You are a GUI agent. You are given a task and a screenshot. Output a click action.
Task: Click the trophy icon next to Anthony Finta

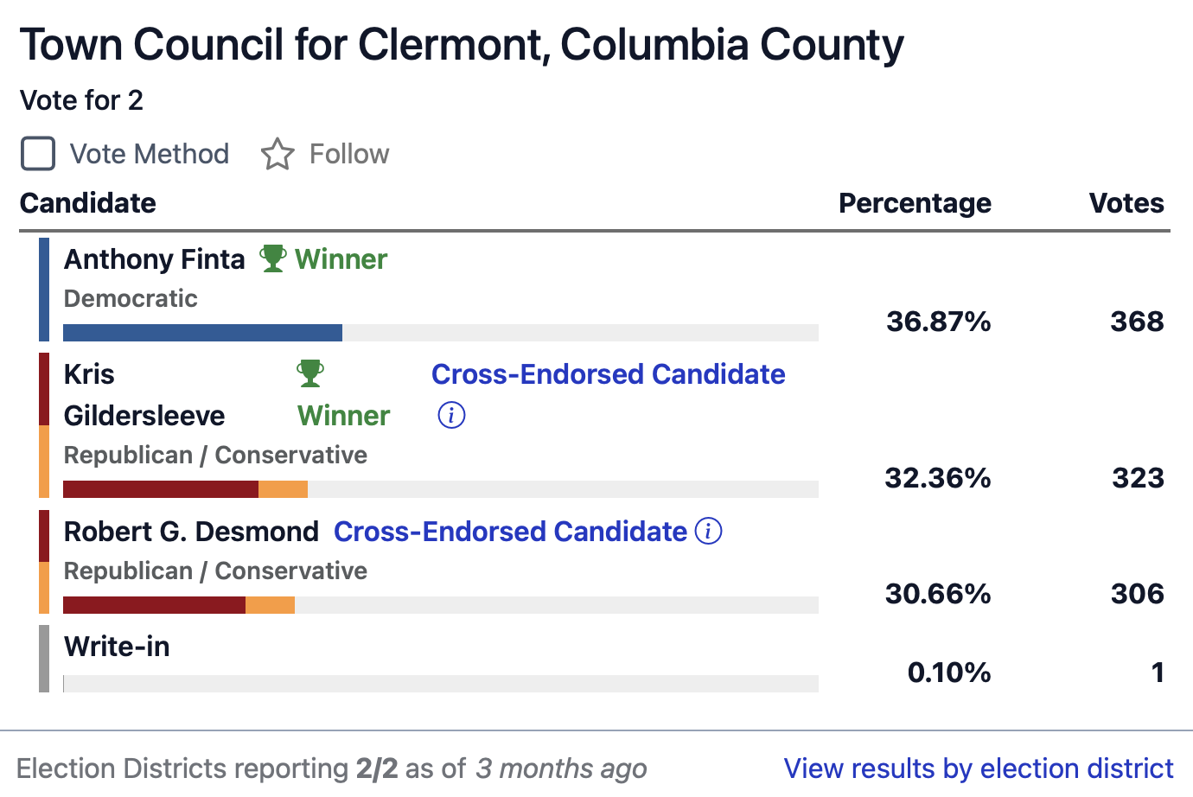(272, 258)
